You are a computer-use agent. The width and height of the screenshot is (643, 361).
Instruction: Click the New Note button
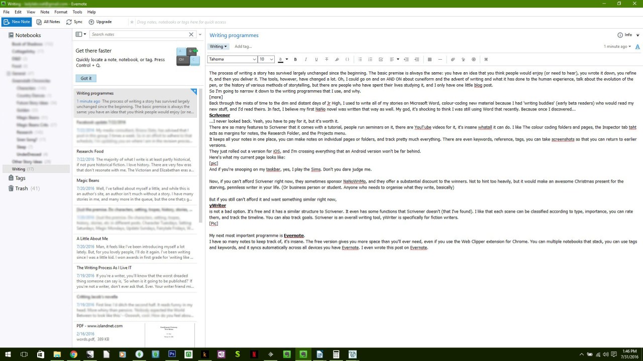coord(17,22)
